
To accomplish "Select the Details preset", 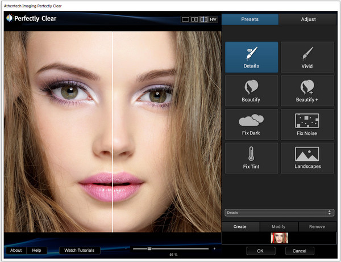I will [x=251, y=57].
